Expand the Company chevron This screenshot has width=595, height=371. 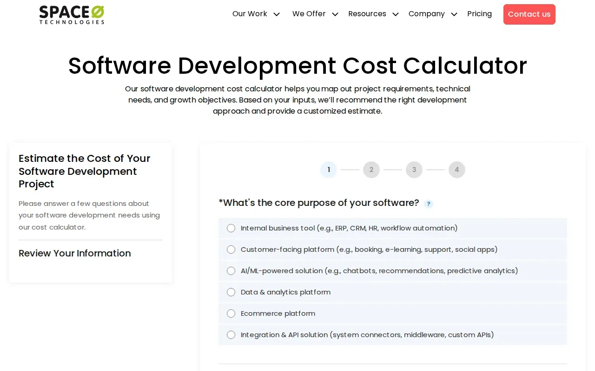454,14
